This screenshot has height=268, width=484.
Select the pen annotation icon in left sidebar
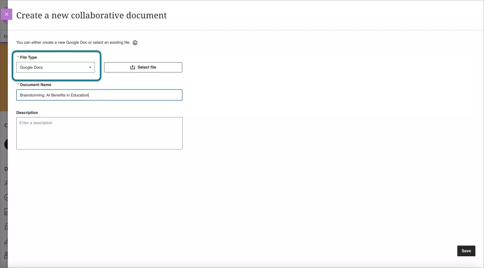(6, 241)
